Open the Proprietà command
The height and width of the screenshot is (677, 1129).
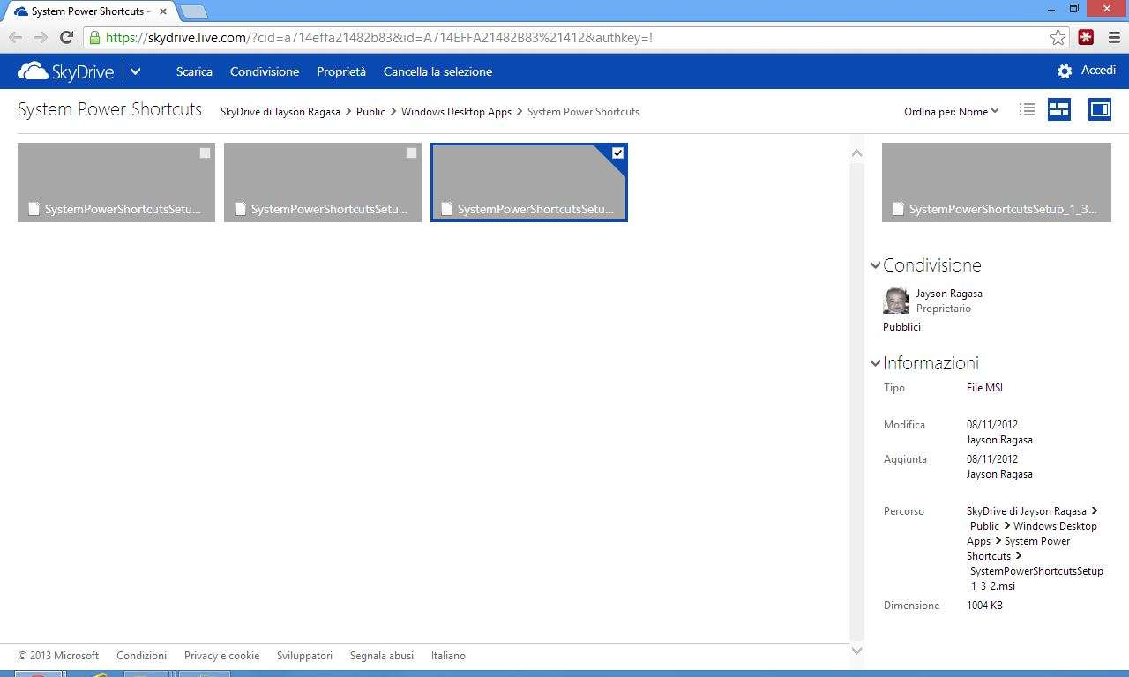(340, 71)
